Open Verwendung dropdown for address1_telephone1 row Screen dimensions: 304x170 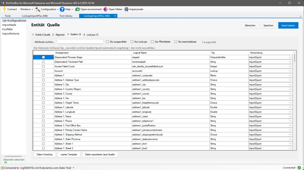pos(291,121)
